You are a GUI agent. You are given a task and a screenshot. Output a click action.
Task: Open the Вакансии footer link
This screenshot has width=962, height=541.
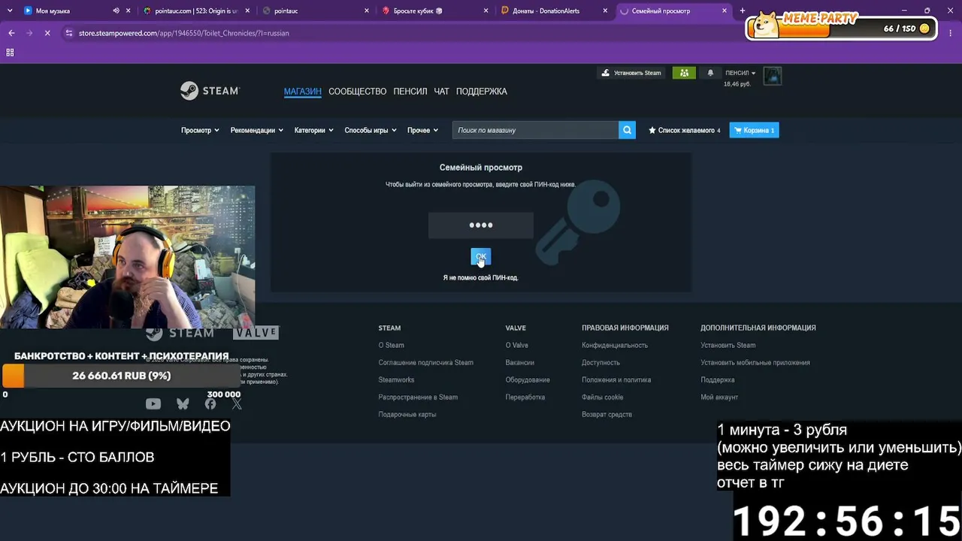pos(520,363)
